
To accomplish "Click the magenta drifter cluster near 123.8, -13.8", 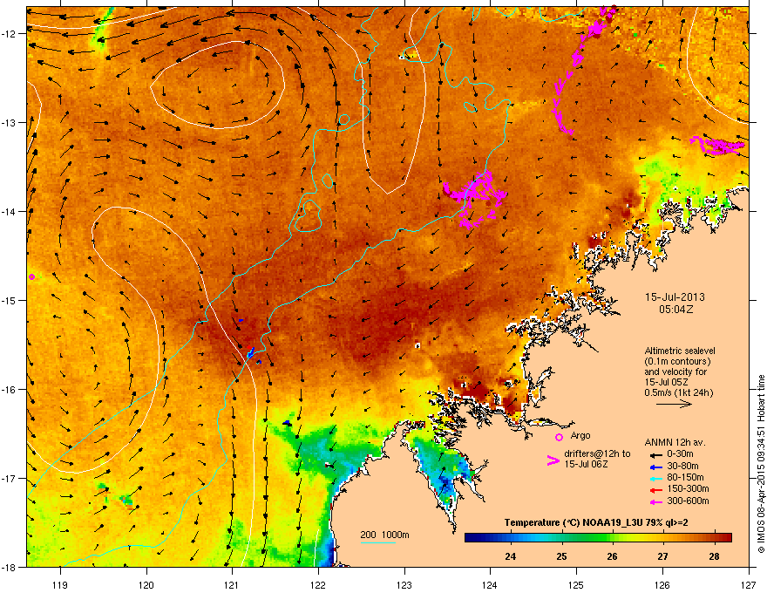I will 474,198.
